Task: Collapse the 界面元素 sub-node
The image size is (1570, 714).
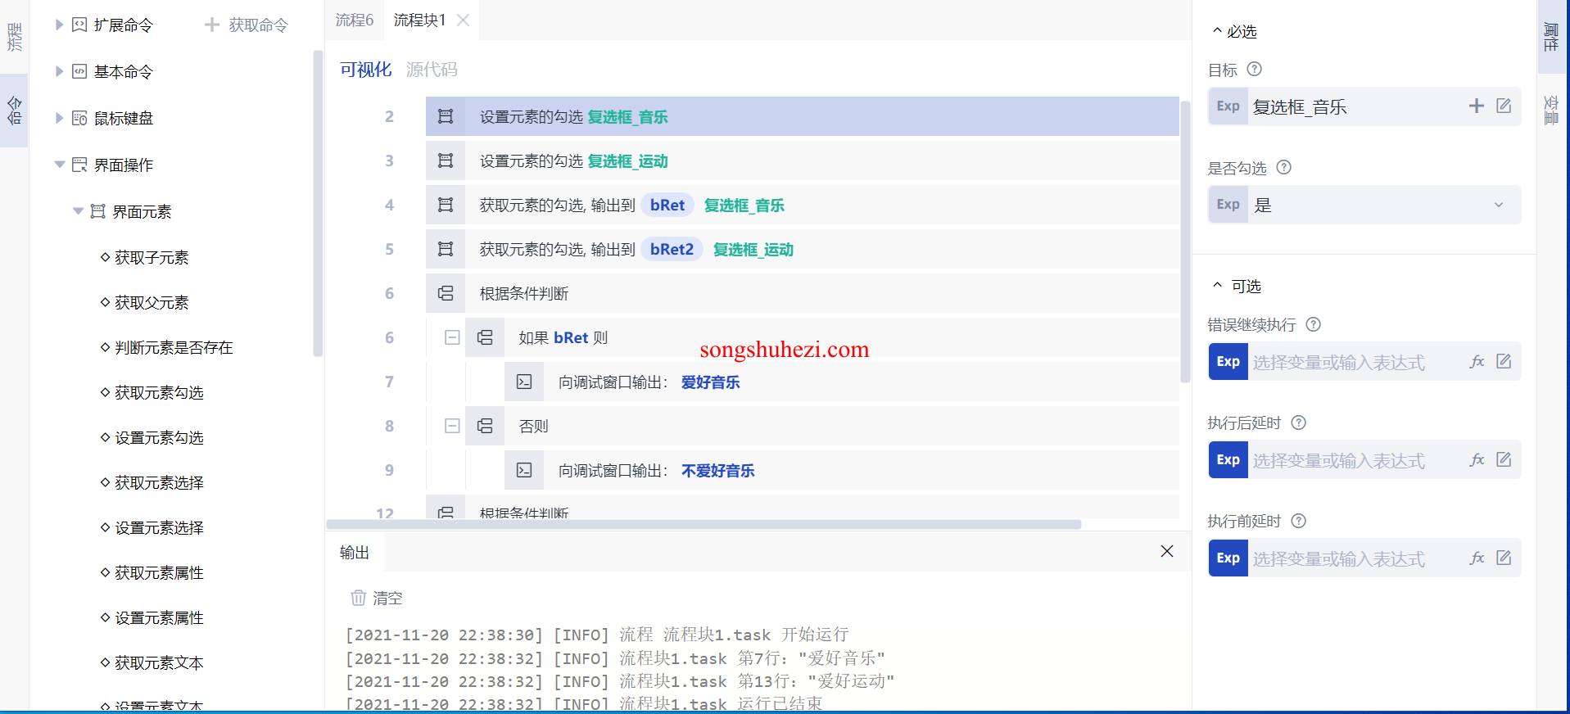Action: click(x=78, y=211)
